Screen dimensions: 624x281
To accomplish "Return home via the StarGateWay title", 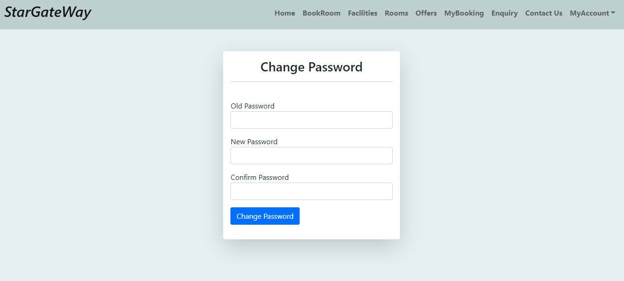I will (48, 12).
